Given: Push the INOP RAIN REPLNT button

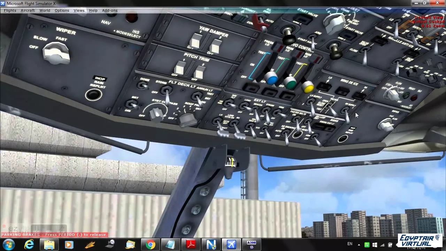Looking at the screenshot, I should 93,95.
